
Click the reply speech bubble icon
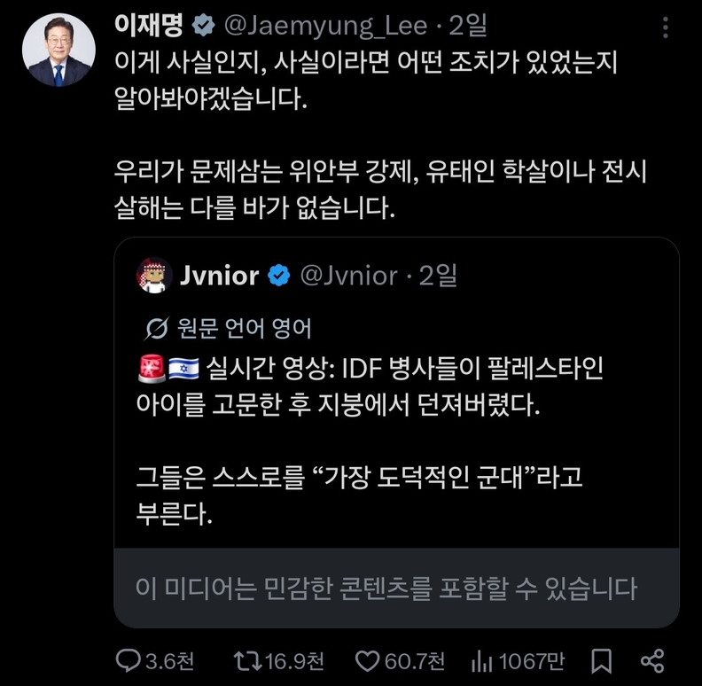(x=130, y=659)
